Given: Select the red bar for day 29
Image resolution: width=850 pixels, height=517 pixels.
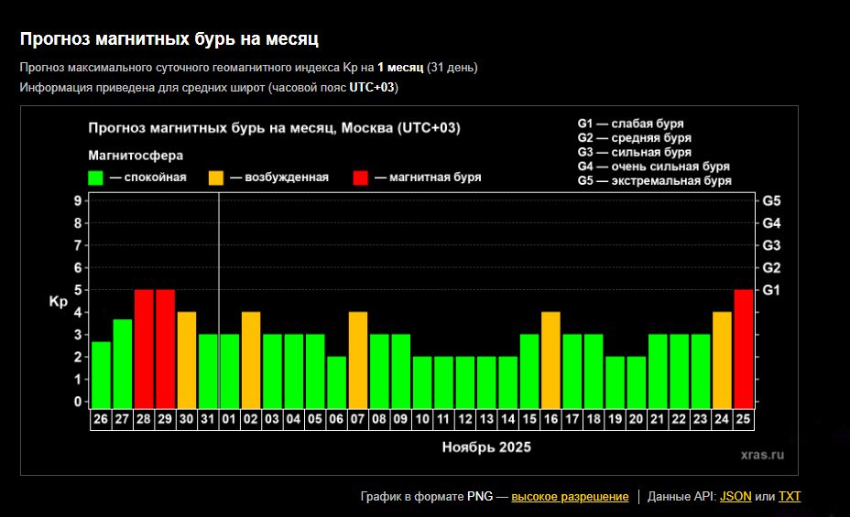Looking at the screenshot, I should [165, 349].
